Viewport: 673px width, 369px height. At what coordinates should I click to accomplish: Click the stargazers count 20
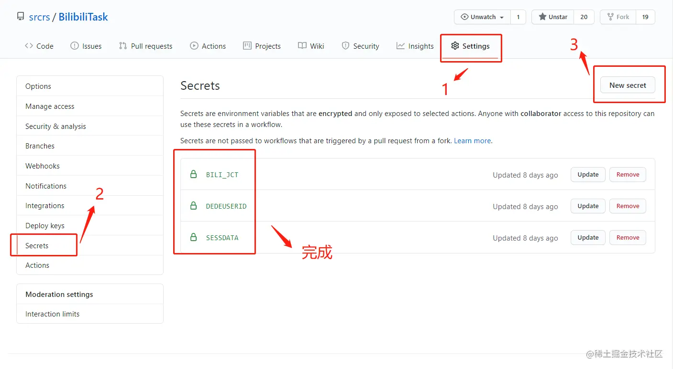(584, 17)
